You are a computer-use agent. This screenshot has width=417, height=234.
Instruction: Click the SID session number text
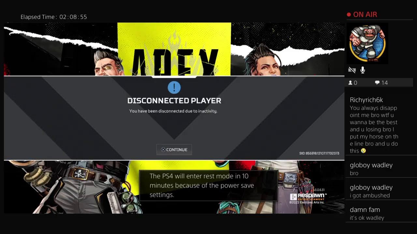pyautogui.click(x=319, y=153)
